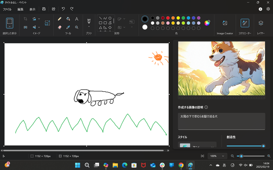
Task: Select the secondary color 2 circle
Action: [x=145, y=27]
